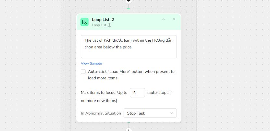The width and height of the screenshot is (270, 131).
Task: Click the Stop Task dropdown arrow
Action: coord(172,113)
